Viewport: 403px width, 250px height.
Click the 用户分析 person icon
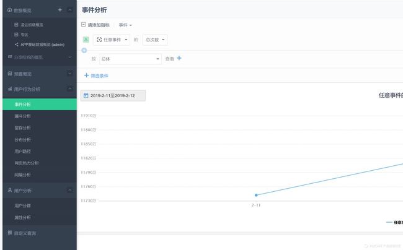tap(10, 190)
